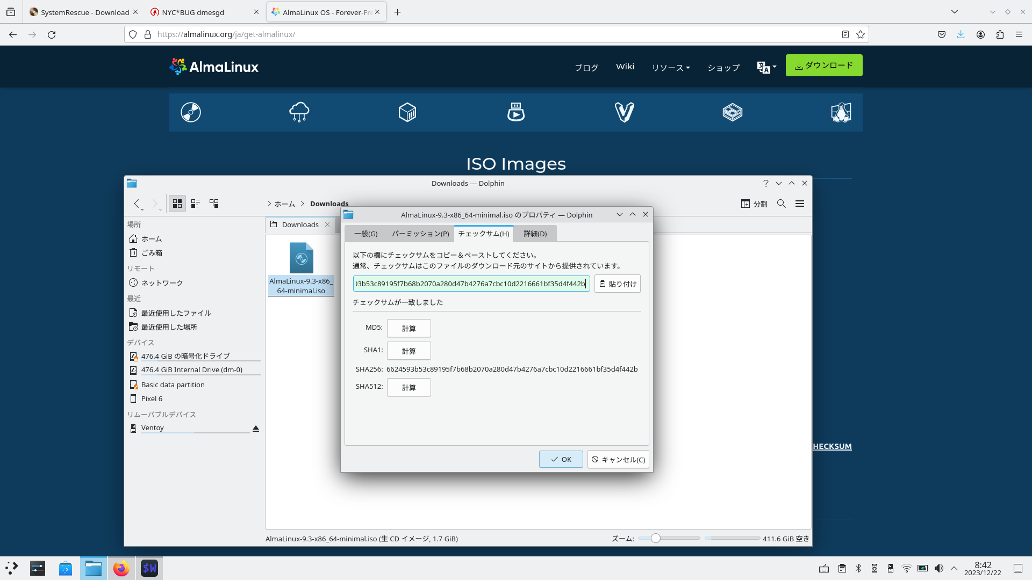Image resolution: width=1032 pixels, height=580 pixels.
Task: Switch Dolphin to details tree view mode
Action: pyautogui.click(x=214, y=204)
